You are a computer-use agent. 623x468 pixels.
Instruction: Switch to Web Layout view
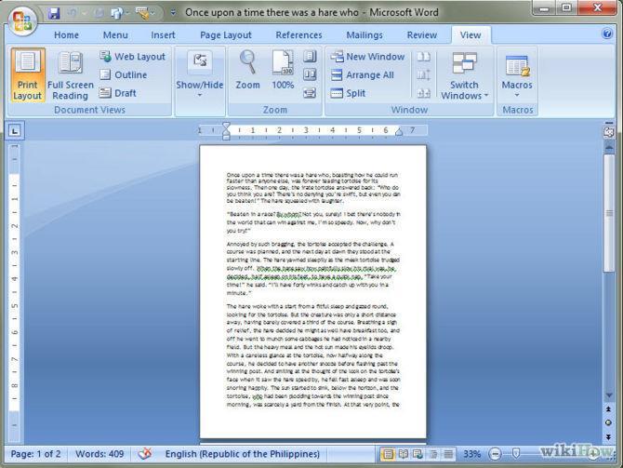pos(133,57)
